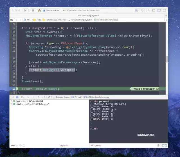
Task: Open the Auto variables scope dropdown
Action: point(14,145)
